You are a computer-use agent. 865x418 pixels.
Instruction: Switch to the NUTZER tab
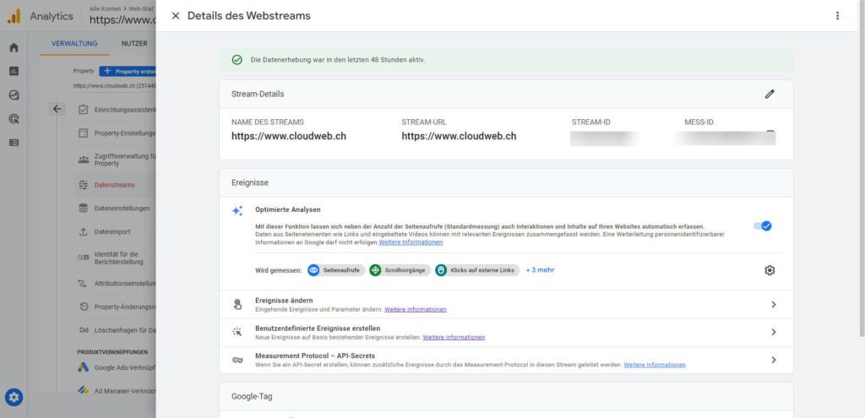coord(134,44)
